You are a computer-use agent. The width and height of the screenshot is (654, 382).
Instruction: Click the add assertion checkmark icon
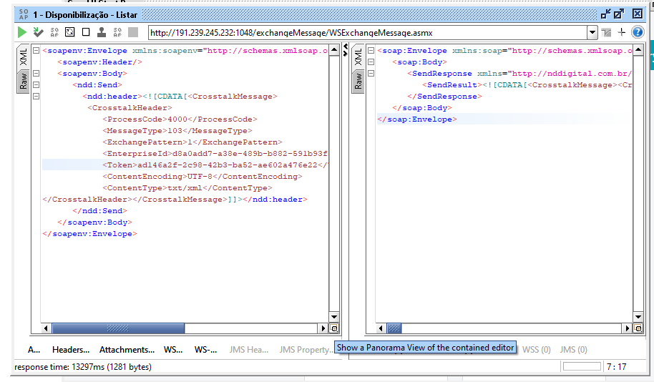click(38, 32)
